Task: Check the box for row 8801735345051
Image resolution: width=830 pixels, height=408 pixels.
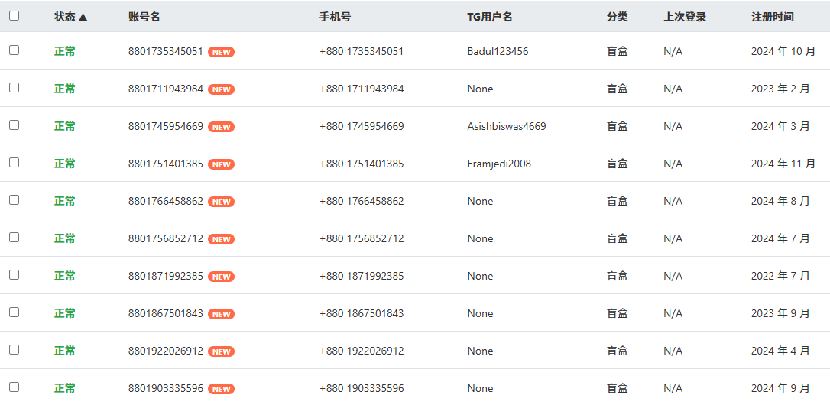Action: (x=14, y=50)
